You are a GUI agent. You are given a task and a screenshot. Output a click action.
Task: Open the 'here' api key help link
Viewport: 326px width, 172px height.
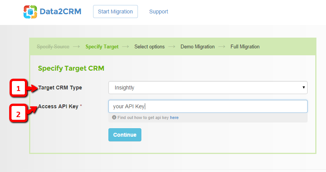174,117
